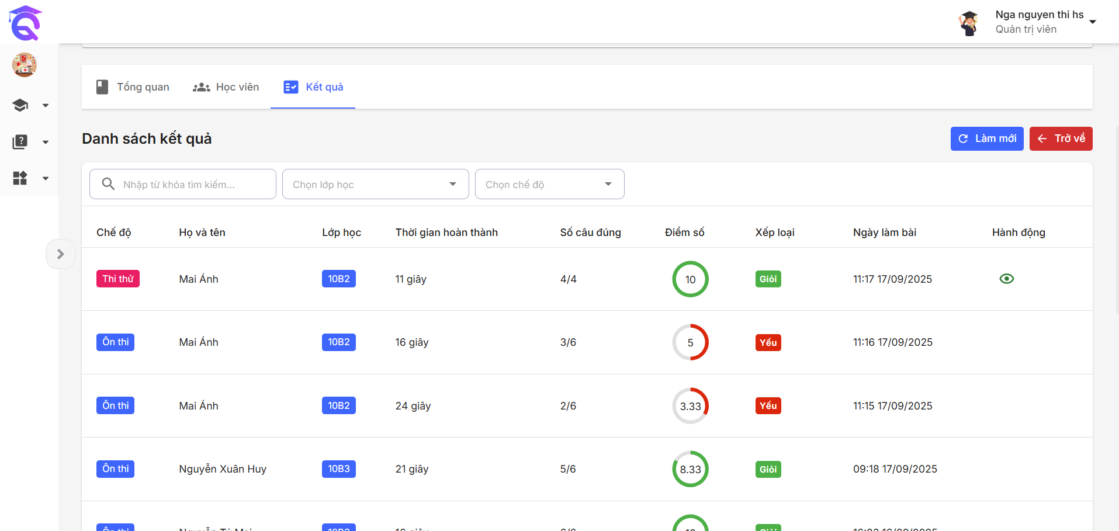The image size is (1119, 531).
Task: Click the date 11:17 17/09/2025
Action: (892, 279)
